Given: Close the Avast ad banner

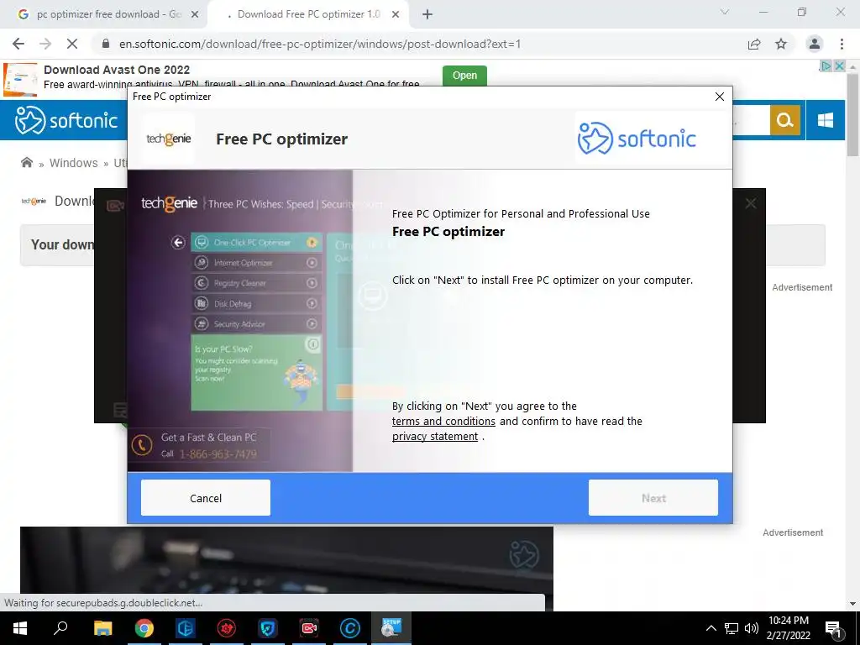Looking at the screenshot, I should [x=839, y=66].
